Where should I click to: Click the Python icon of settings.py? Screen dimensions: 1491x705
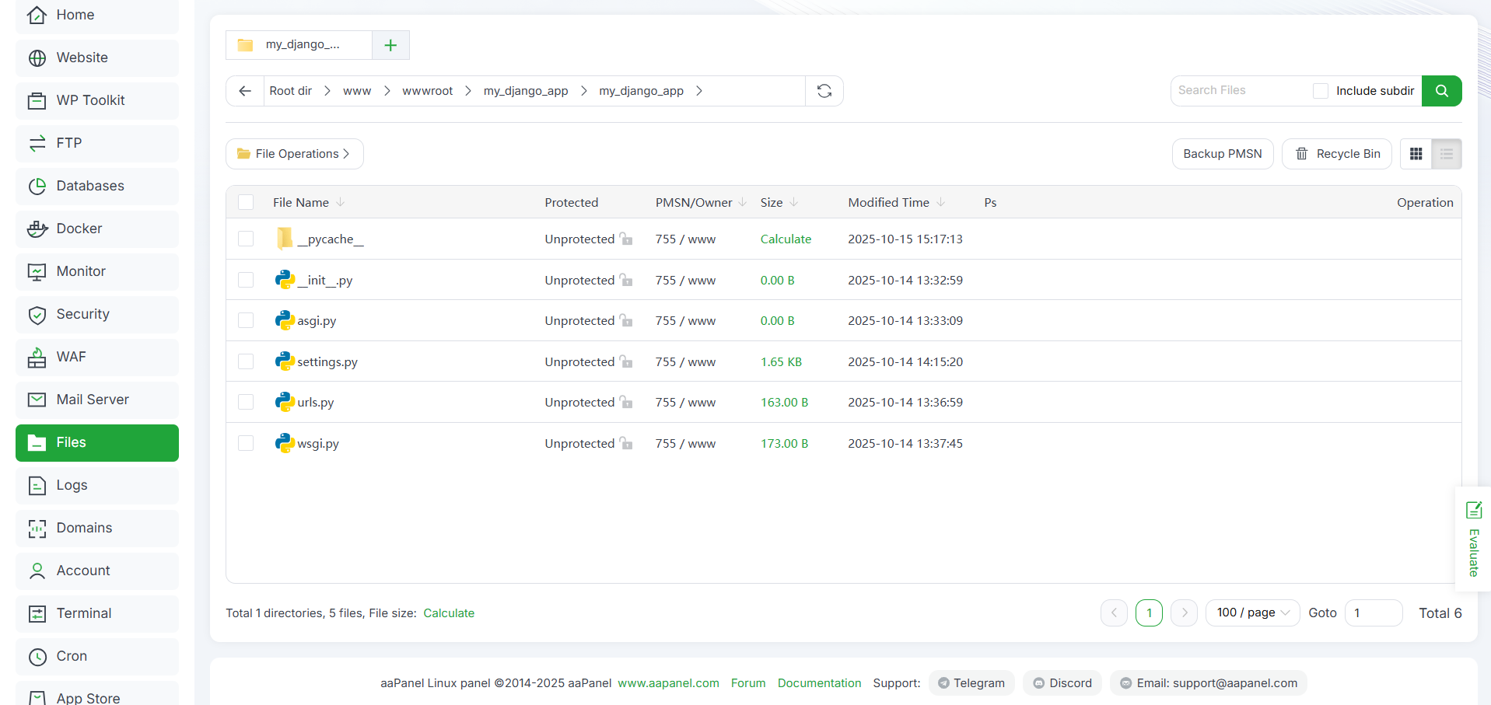[x=285, y=361]
